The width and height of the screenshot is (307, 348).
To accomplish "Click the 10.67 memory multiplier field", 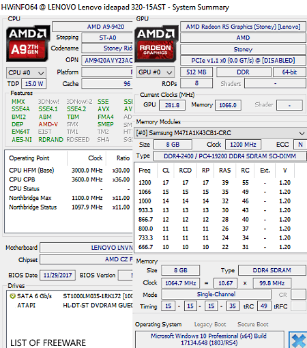I will [x=225, y=283].
